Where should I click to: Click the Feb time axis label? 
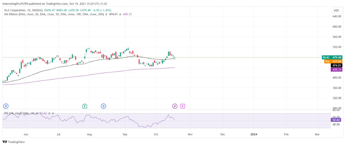coord(286,134)
